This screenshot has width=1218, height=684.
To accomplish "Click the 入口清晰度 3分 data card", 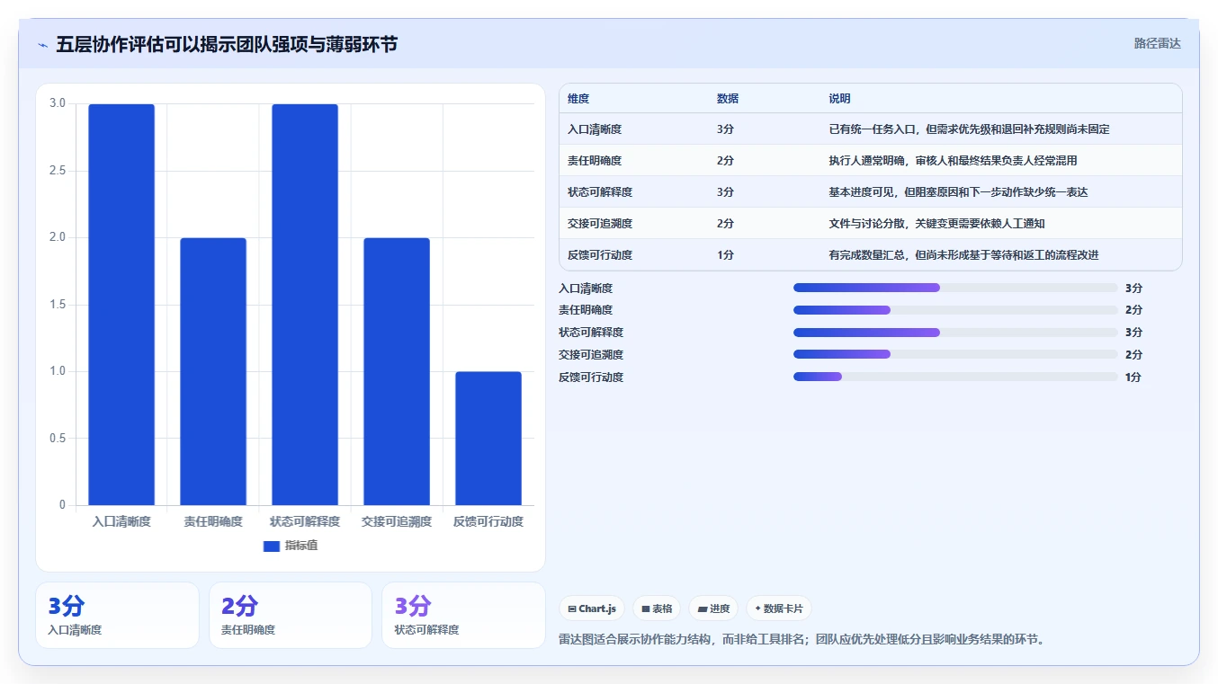I will 117,615.
